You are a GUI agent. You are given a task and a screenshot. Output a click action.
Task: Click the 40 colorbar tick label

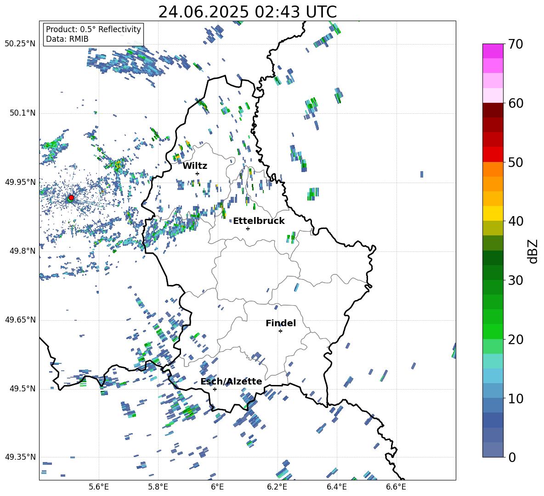pyautogui.click(x=516, y=221)
